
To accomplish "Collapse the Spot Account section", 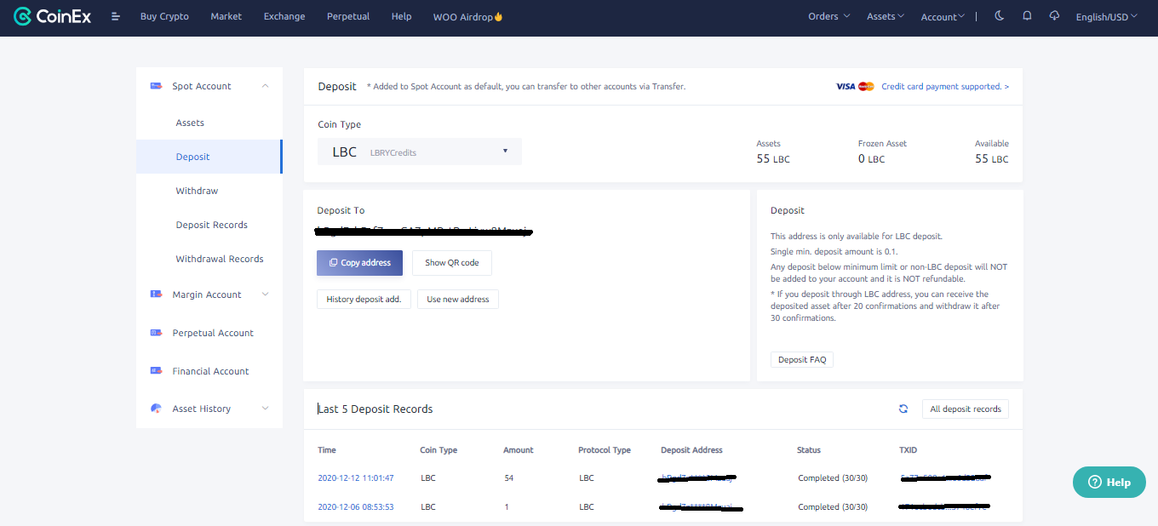I will click(265, 86).
